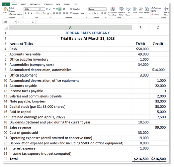
Task: Align text right horizontally
Action: coord(60,13)
